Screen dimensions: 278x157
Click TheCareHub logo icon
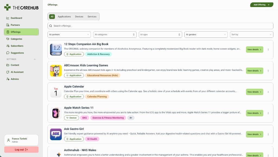[7, 7]
